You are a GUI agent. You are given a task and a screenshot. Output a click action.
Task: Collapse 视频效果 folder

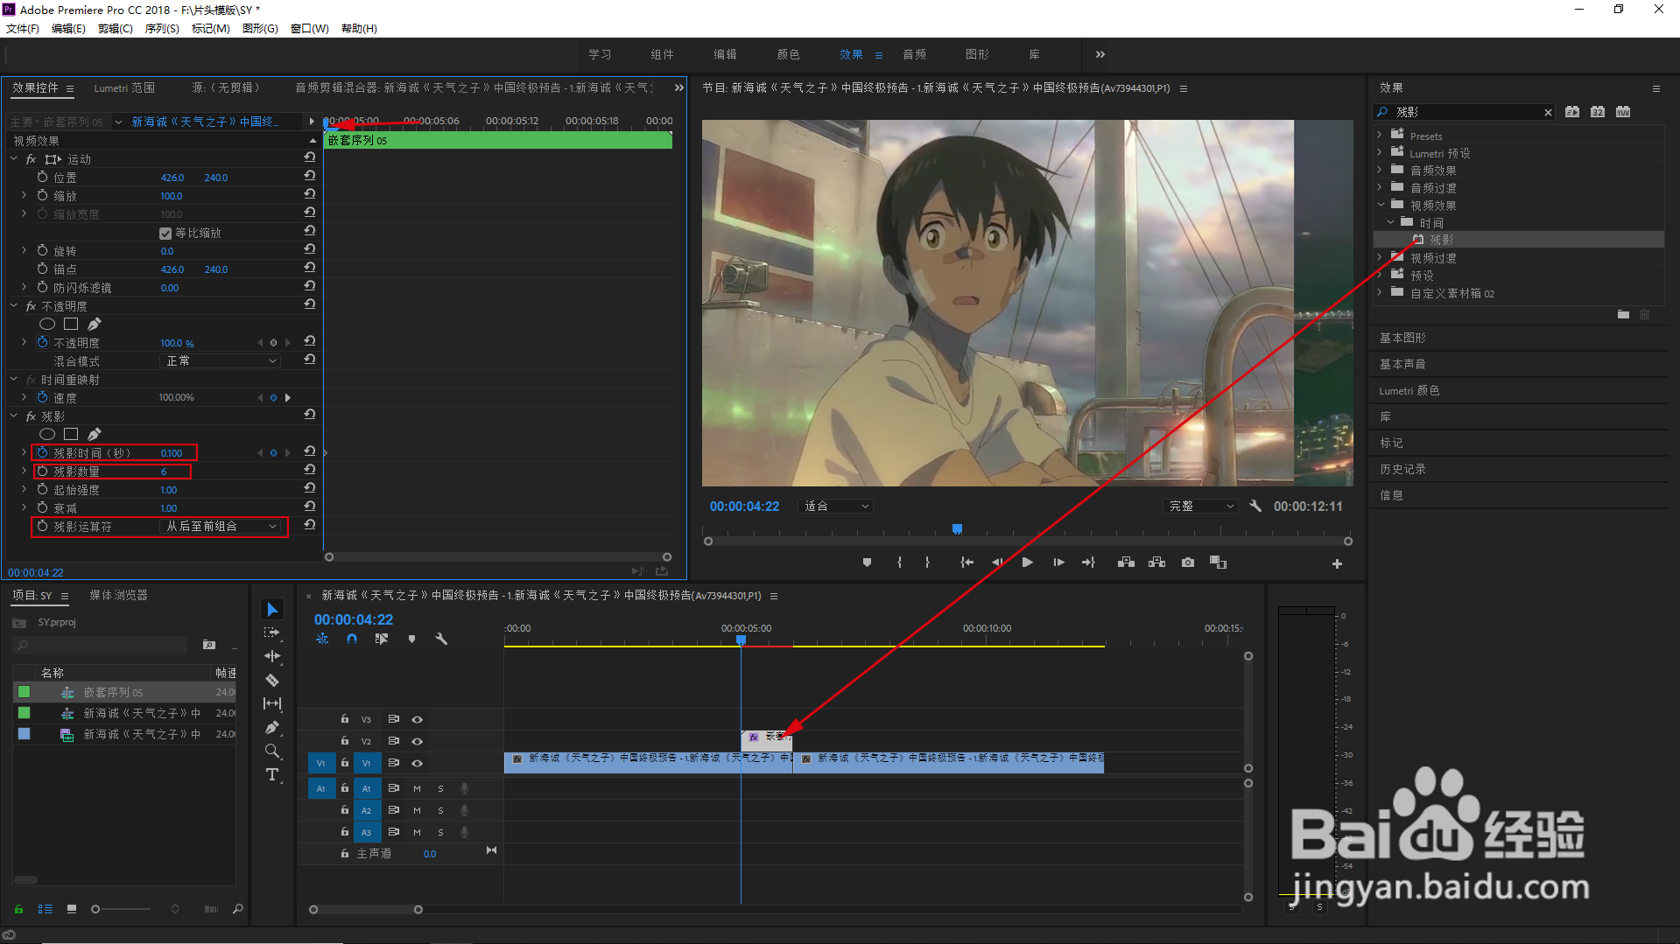pyautogui.click(x=1380, y=205)
